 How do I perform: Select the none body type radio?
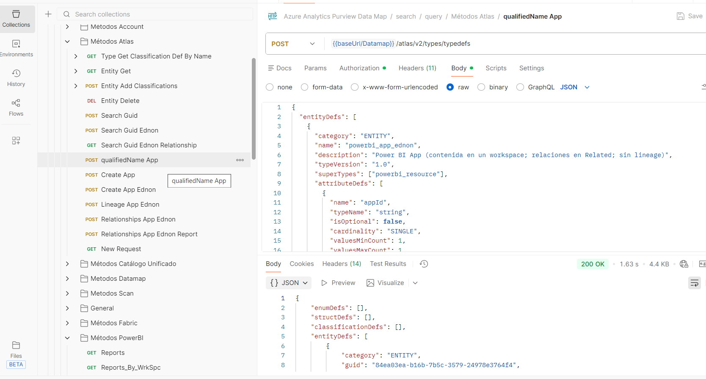[x=270, y=87]
